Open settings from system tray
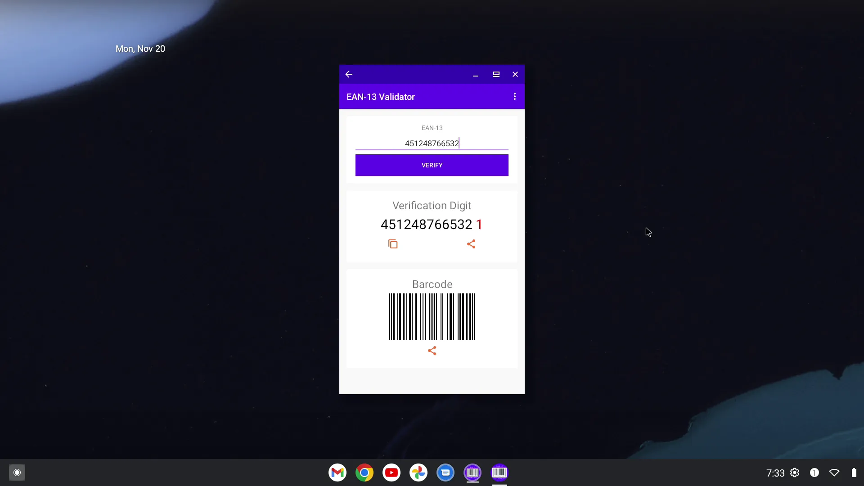Image resolution: width=864 pixels, height=486 pixels. point(795,472)
